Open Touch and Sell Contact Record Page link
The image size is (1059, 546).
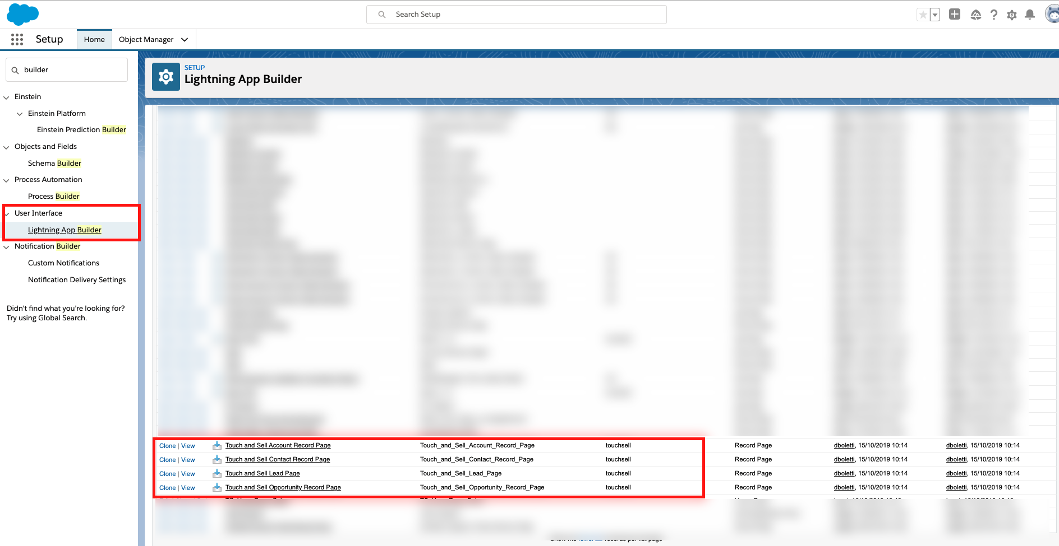278,460
